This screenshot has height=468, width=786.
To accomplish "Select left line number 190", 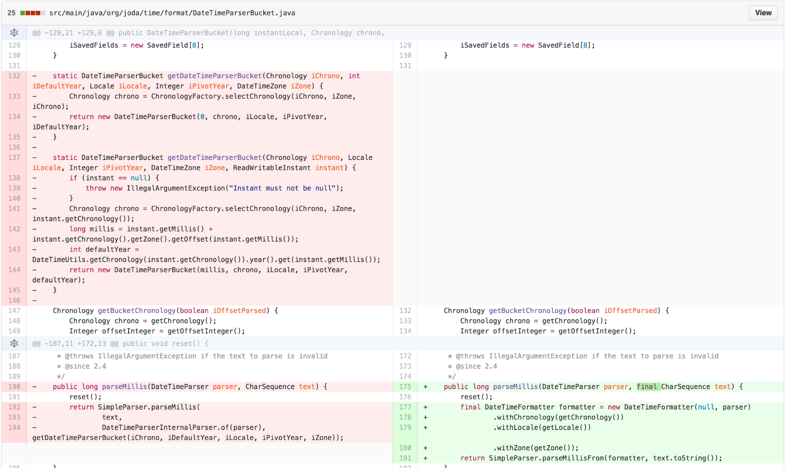I will (14, 387).
